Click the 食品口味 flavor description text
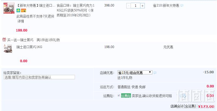The height and width of the screenshot is (111, 217). click(x=76, y=10)
